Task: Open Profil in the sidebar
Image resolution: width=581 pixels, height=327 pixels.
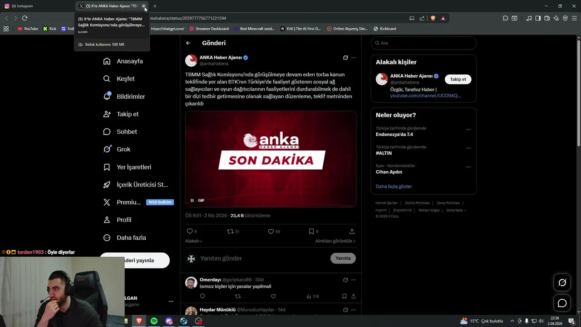Action: coord(117,220)
